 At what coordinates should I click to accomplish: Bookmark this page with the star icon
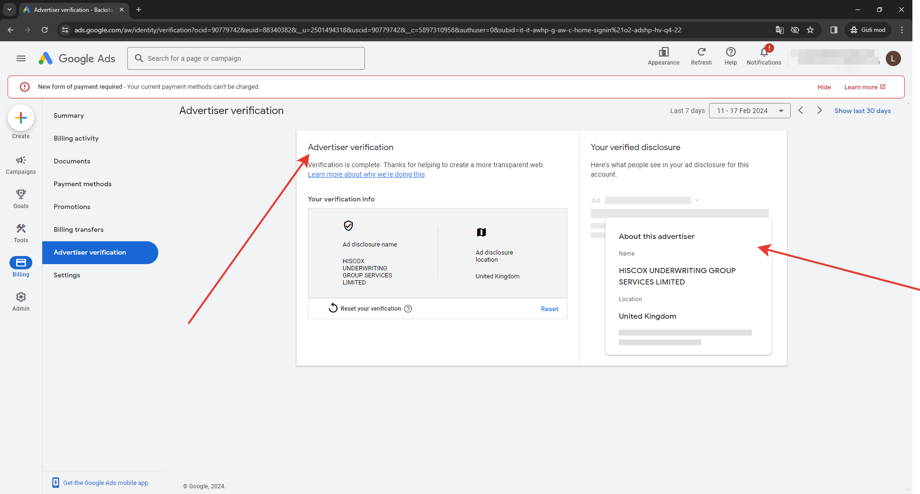tap(810, 30)
